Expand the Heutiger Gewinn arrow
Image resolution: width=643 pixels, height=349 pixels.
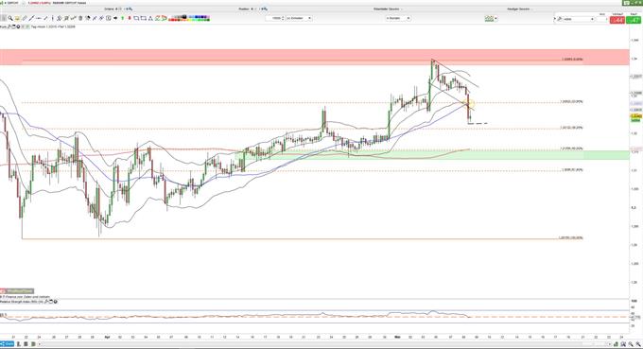point(532,9)
